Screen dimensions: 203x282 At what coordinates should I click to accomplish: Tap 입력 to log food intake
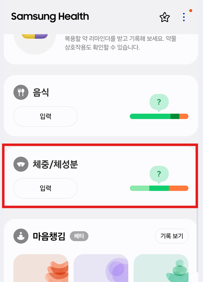(45, 116)
